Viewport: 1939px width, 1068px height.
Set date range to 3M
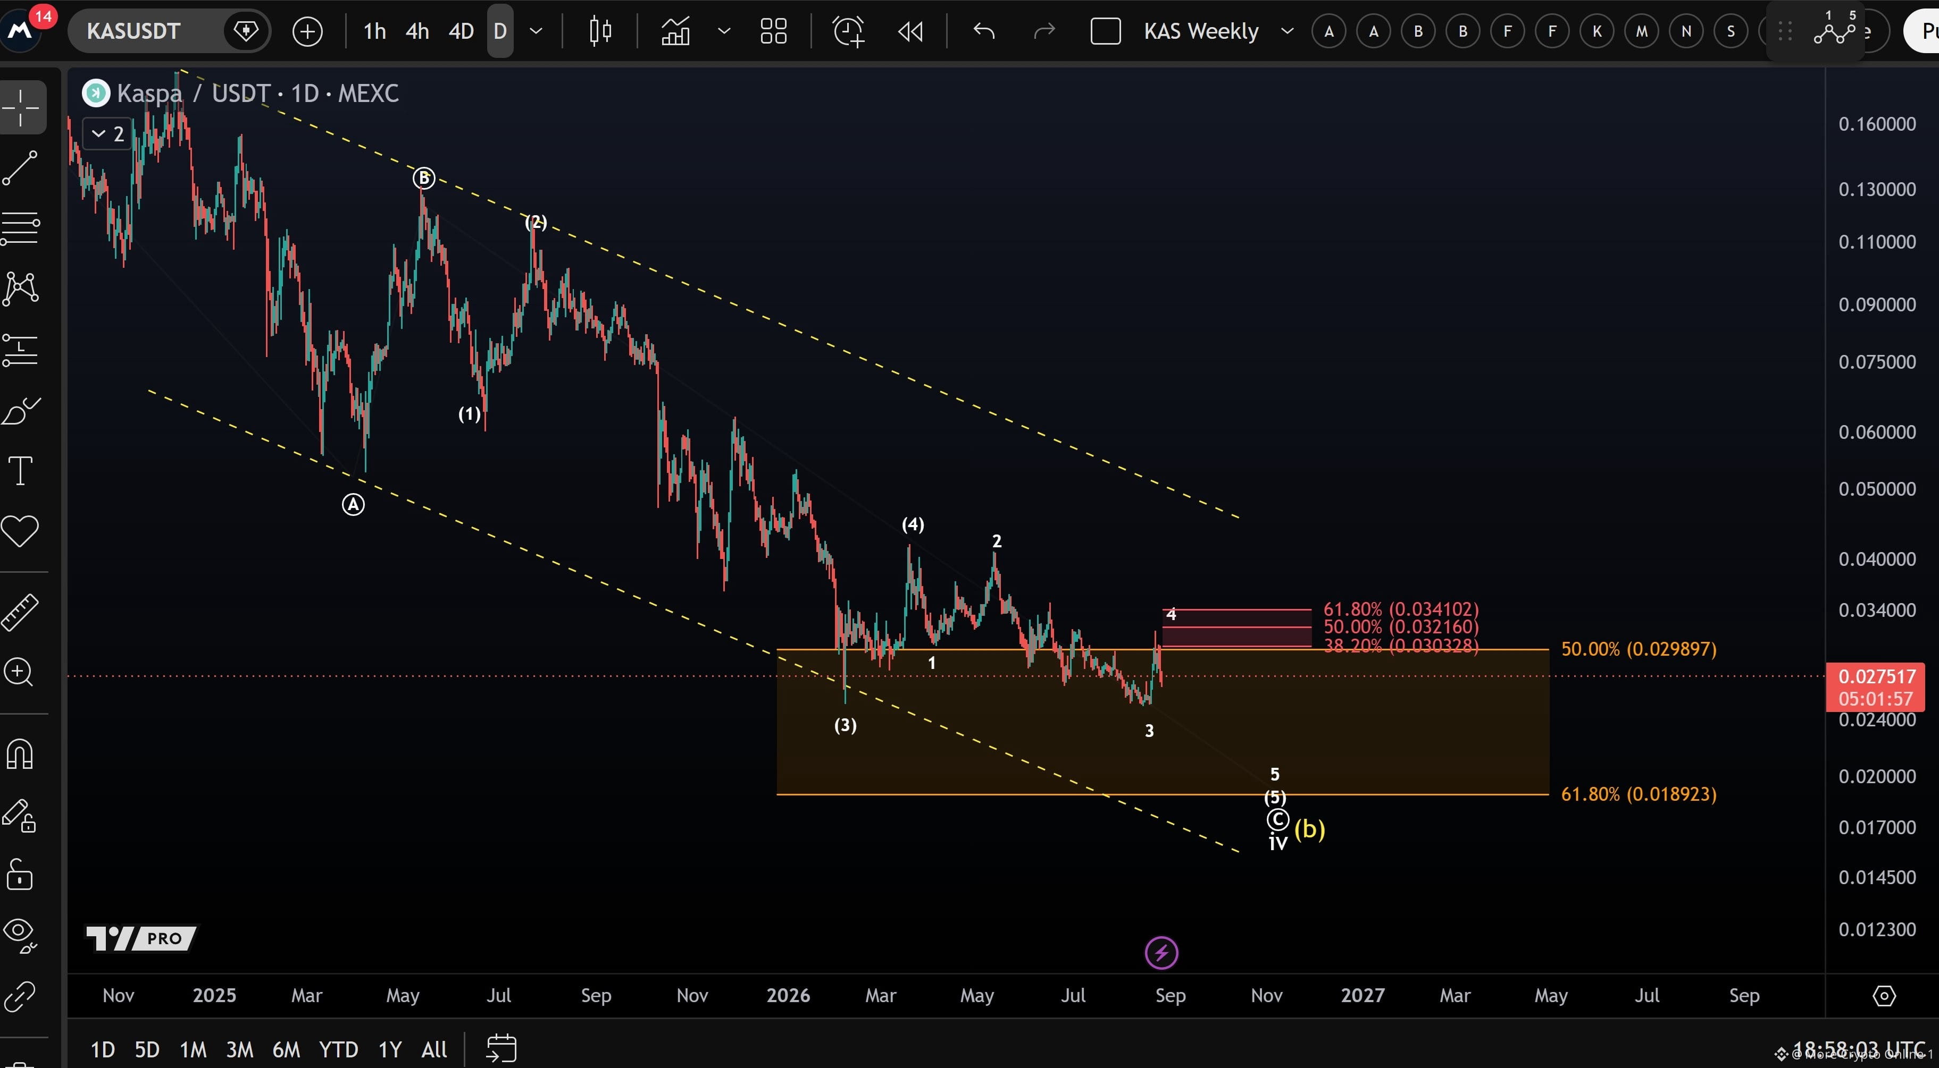tap(239, 1049)
